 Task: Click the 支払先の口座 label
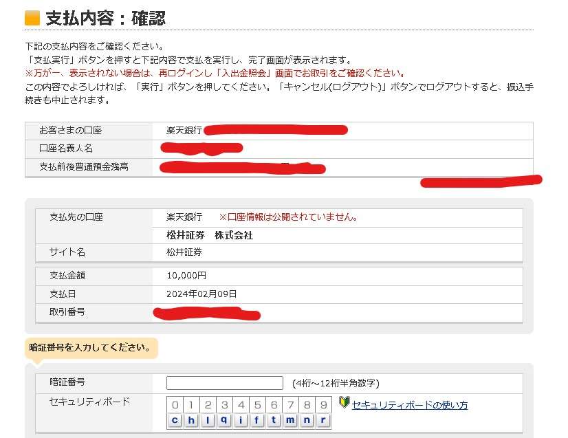point(76,217)
